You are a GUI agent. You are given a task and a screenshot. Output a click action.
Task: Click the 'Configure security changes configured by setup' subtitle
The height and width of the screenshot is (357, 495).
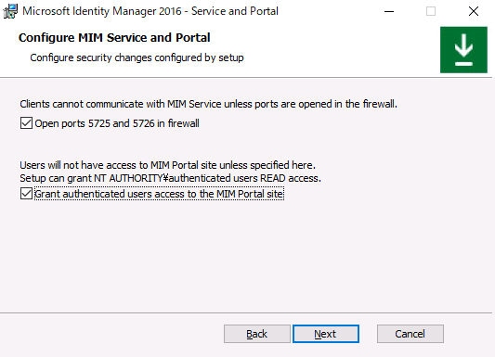[x=137, y=57]
